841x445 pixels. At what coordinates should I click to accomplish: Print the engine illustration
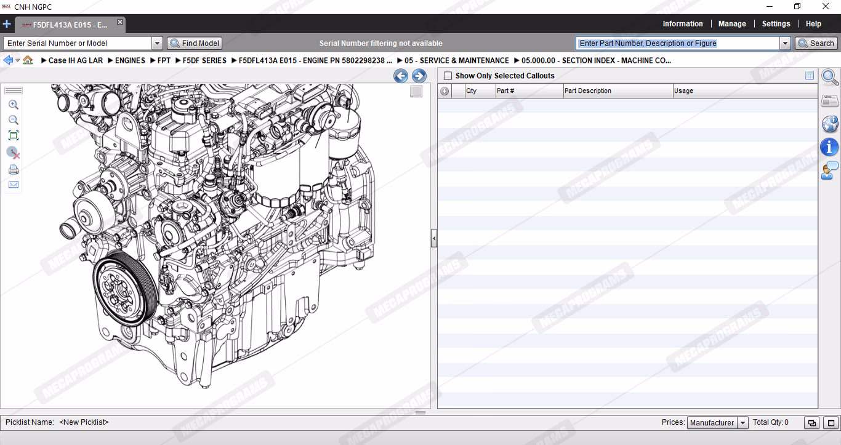(13, 170)
